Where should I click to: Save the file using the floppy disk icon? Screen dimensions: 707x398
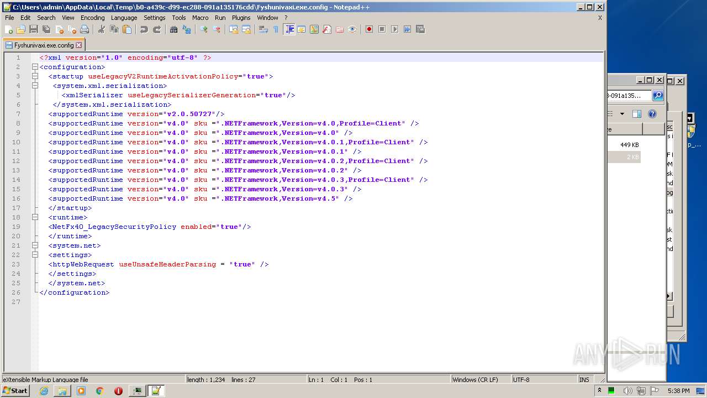[x=34, y=29]
